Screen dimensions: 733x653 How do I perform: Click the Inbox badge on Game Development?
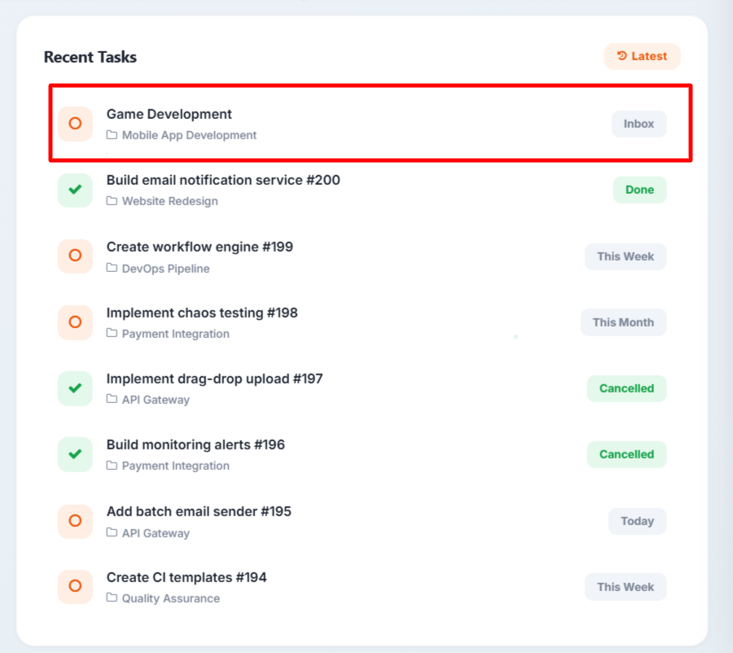click(x=639, y=124)
